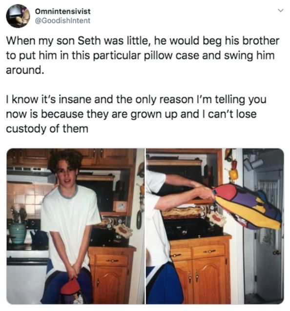This screenshot has height=311, width=290.
Task: Click the red pillowcase top in left photo
Action: click(70, 287)
